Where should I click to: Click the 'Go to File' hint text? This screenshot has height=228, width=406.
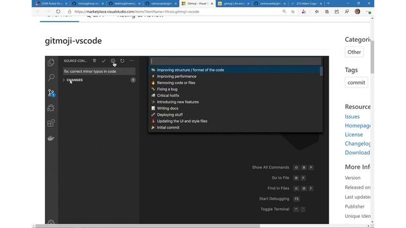[280, 178]
